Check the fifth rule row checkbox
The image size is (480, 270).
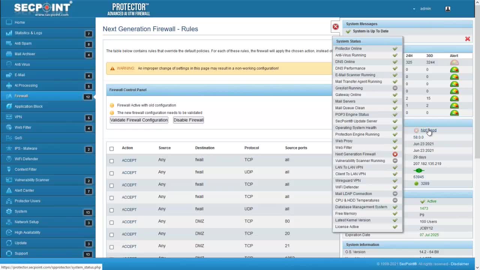click(111, 210)
